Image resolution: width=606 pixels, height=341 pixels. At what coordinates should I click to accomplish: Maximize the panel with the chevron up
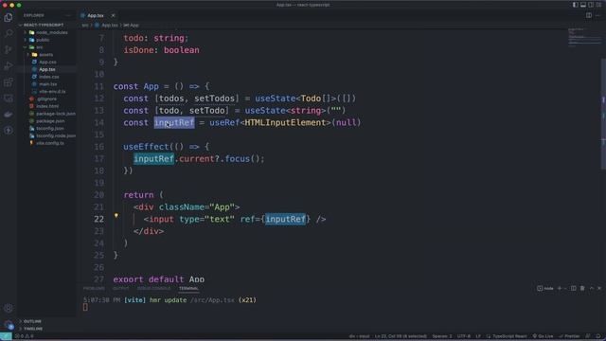(x=591, y=288)
